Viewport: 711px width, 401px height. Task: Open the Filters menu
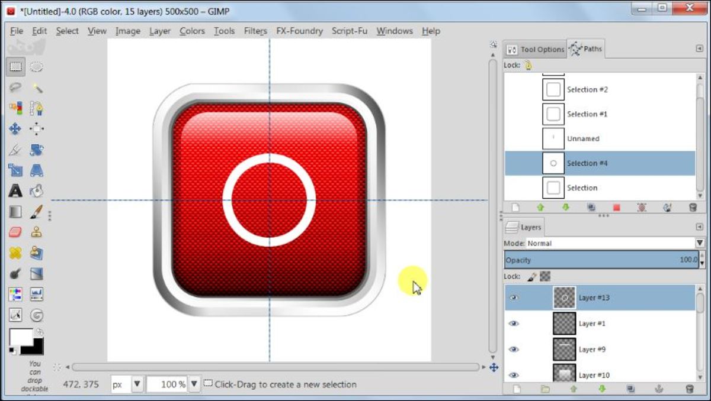(x=255, y=31)
